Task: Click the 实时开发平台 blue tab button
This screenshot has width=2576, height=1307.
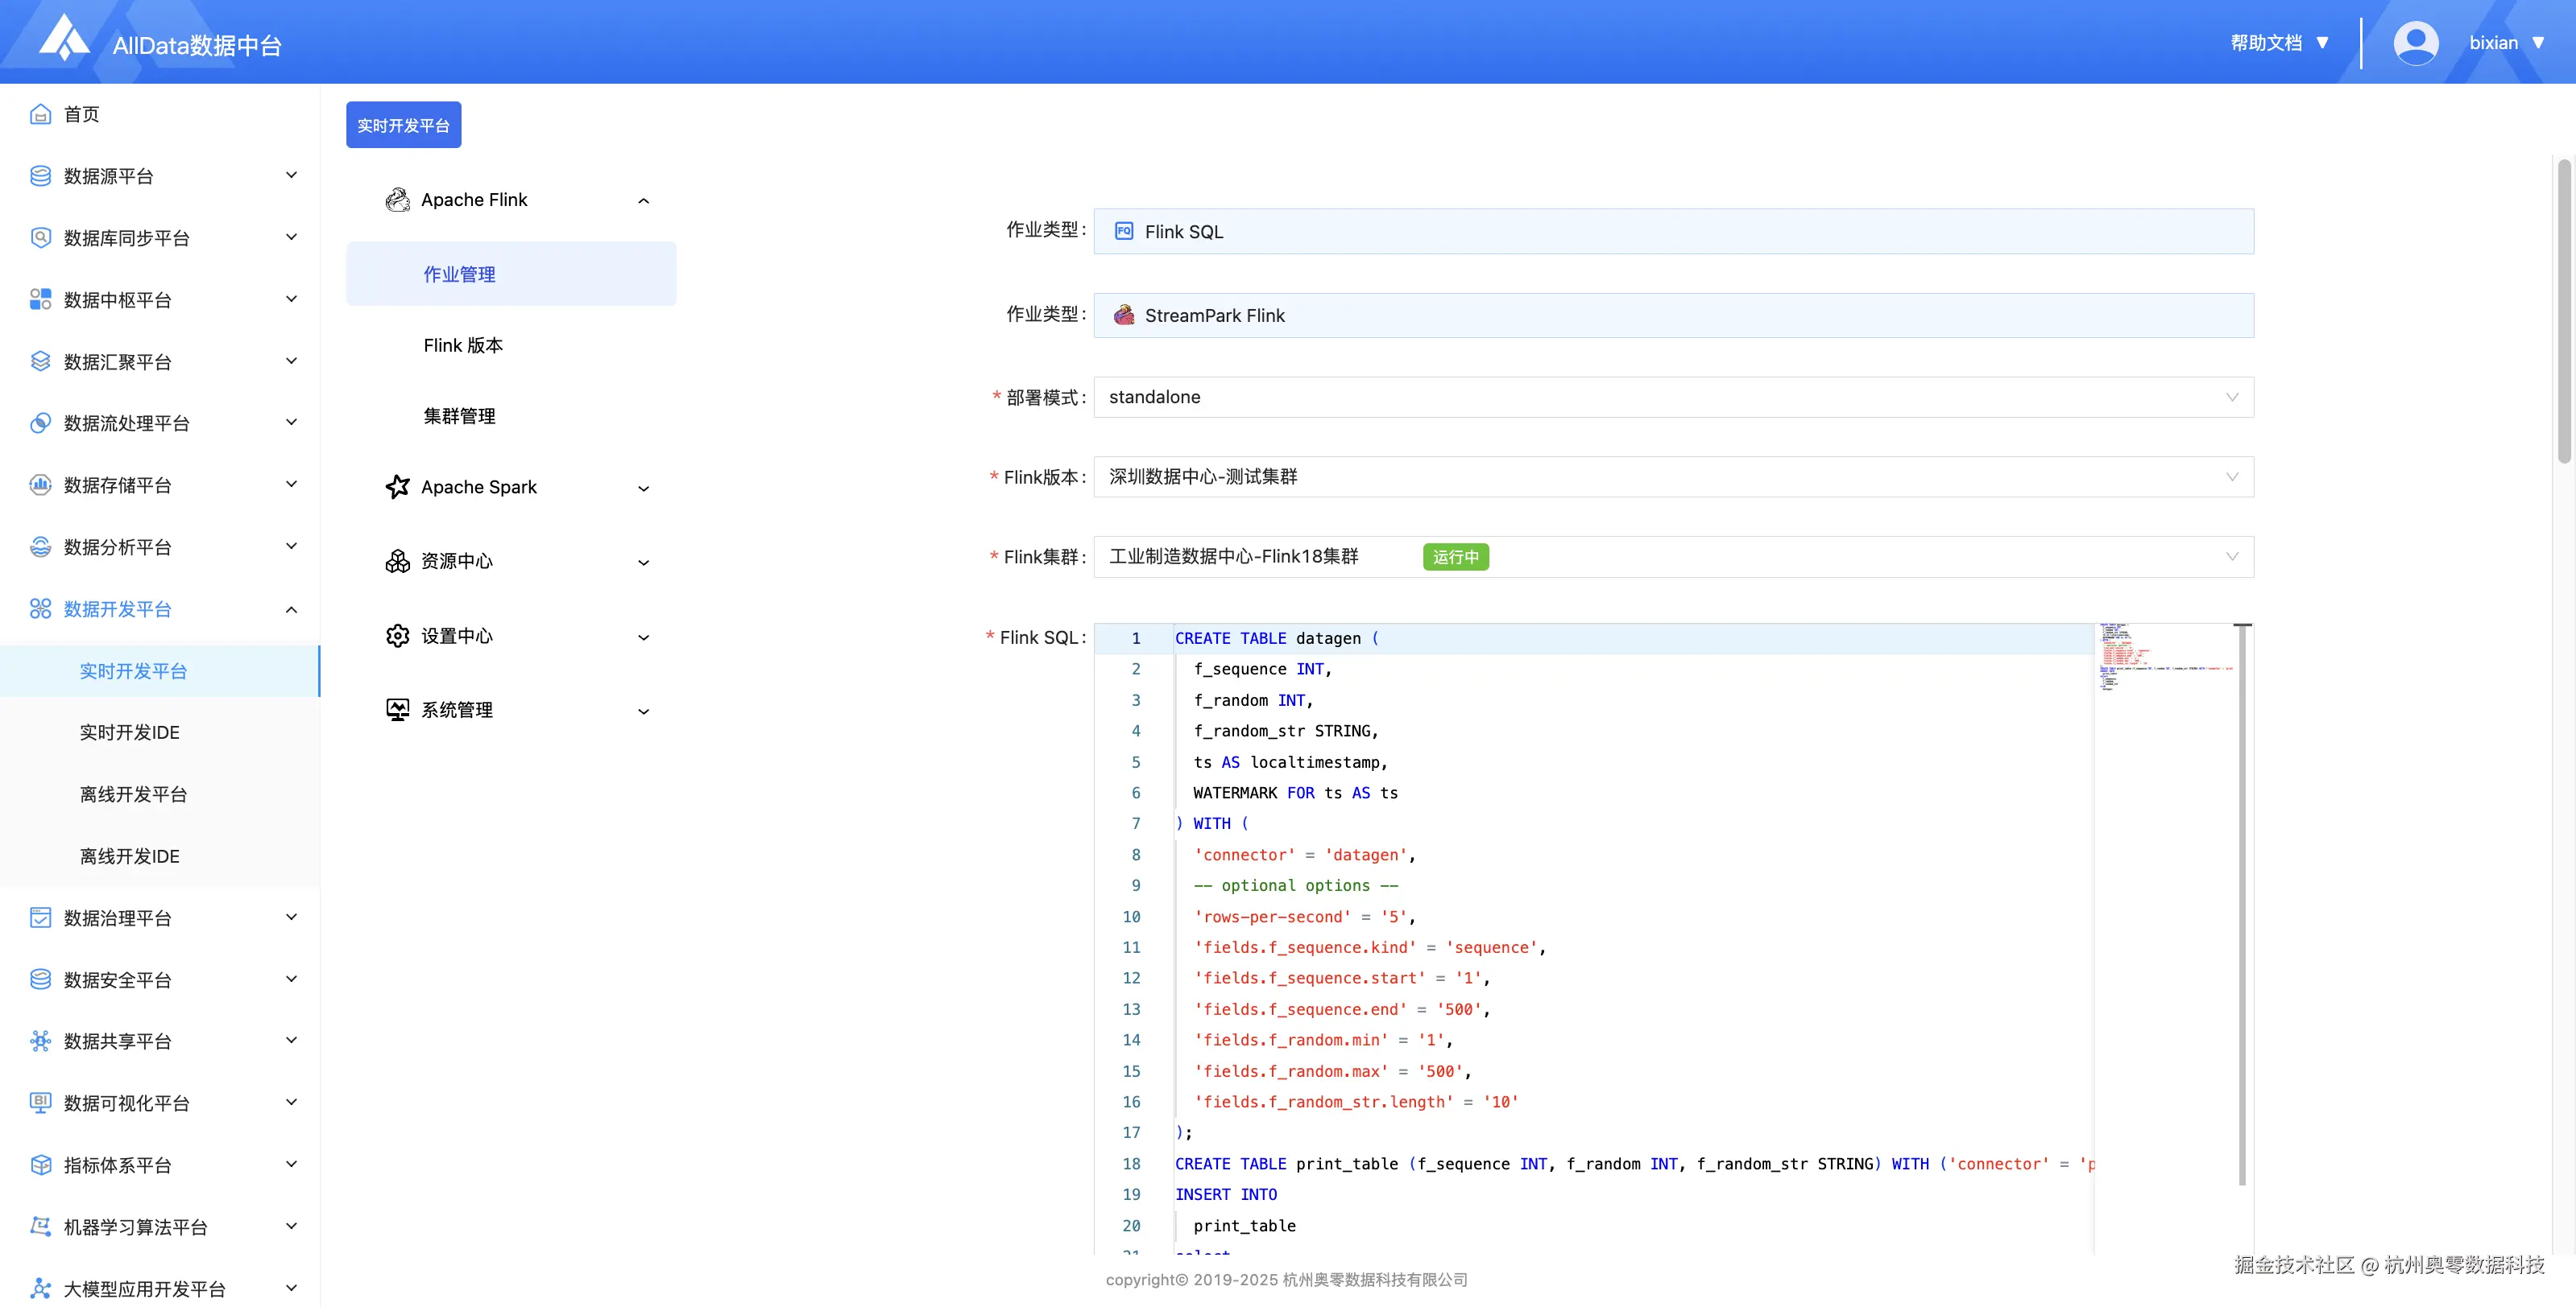Action: click(x=403, y=125)
